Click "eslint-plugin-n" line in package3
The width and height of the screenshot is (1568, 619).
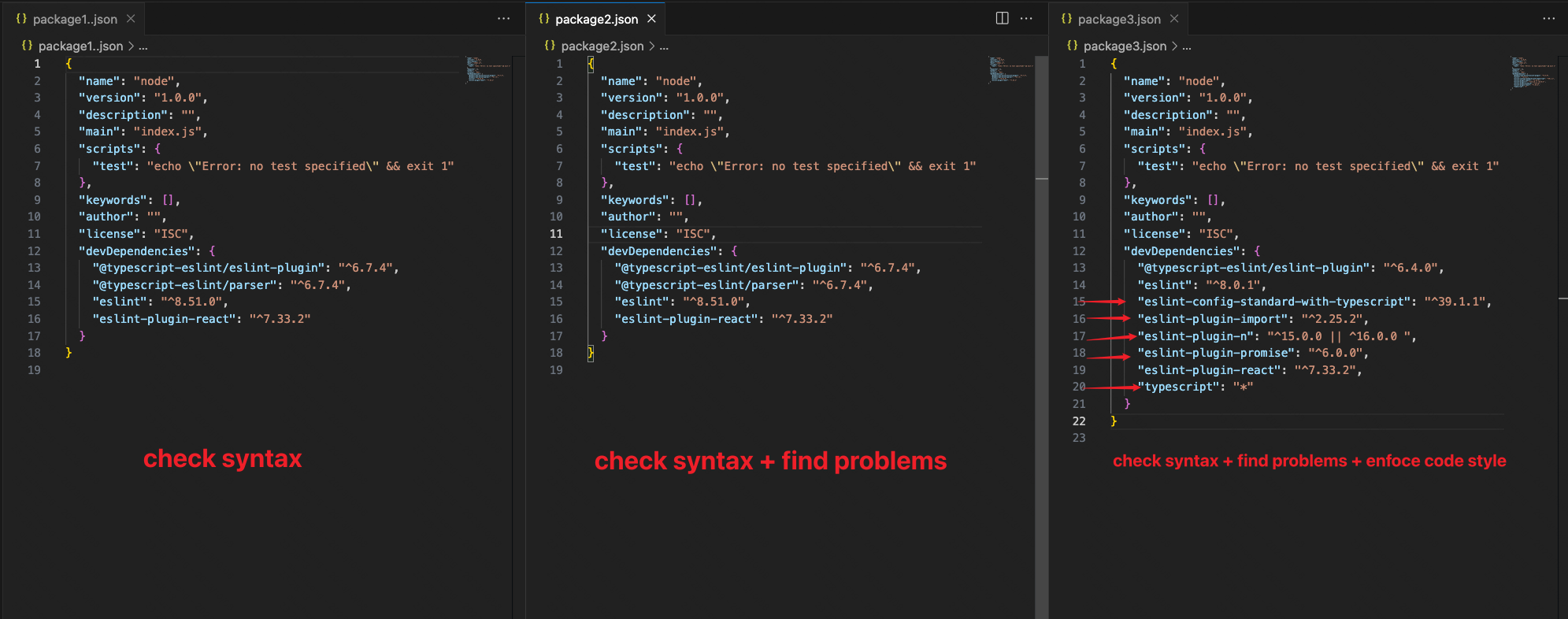click(x=1277, y=336)
